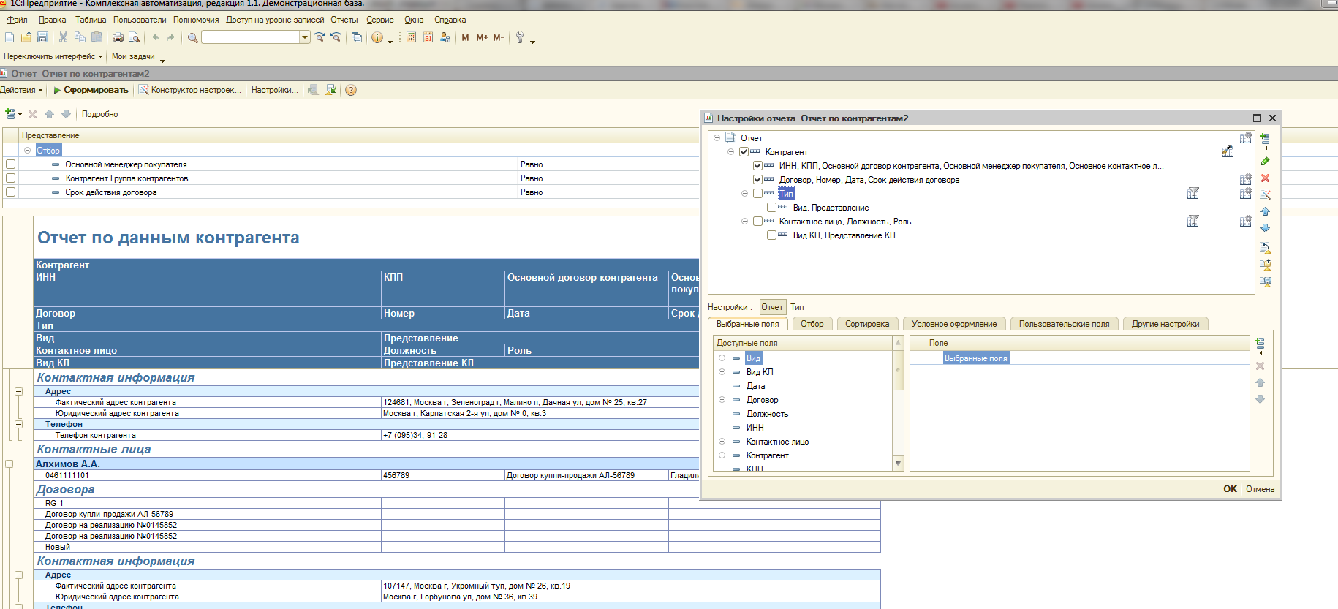Click inside the toolbar search input field
This screenshot has height=609, width=1338.
[x=251, y=37]
